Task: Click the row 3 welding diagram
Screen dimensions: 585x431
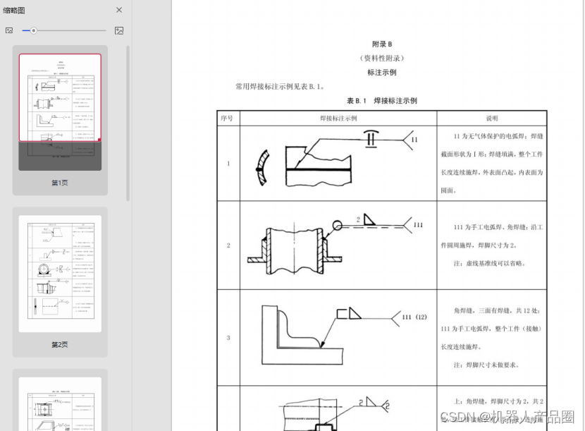Action: [344, 334]
